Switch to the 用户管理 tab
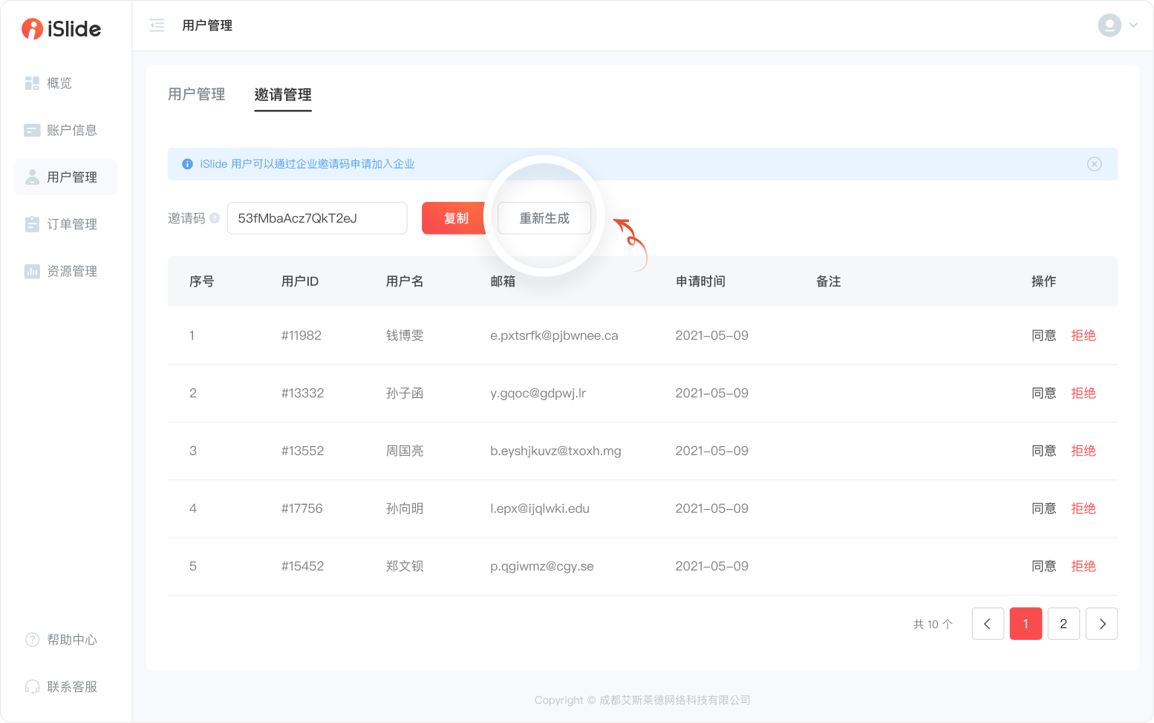 click(196, 94)
